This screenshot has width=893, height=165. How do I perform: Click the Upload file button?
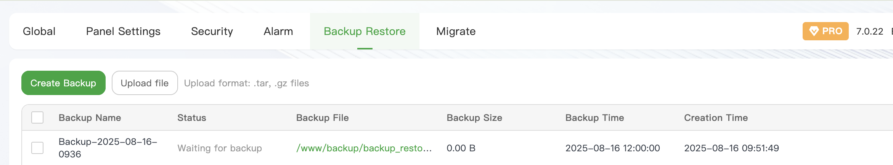(x=145, y=83)
